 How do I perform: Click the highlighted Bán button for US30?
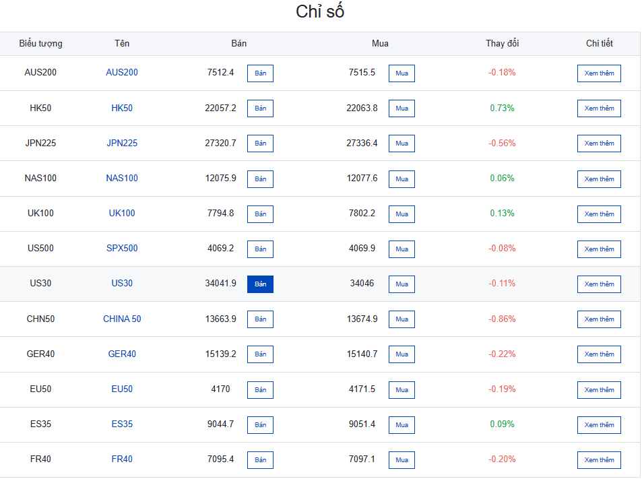point(260,284)
